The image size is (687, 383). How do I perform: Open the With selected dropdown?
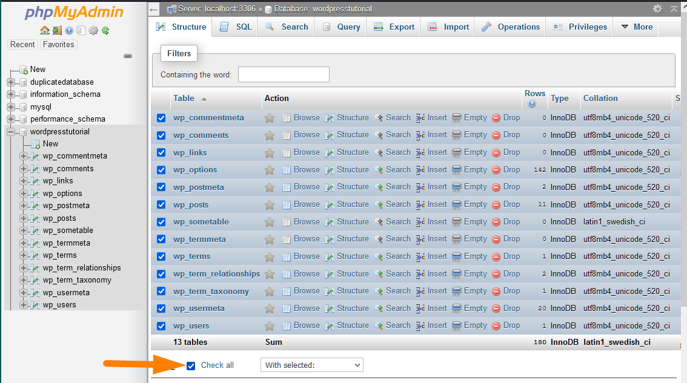[x=312, y=365]
